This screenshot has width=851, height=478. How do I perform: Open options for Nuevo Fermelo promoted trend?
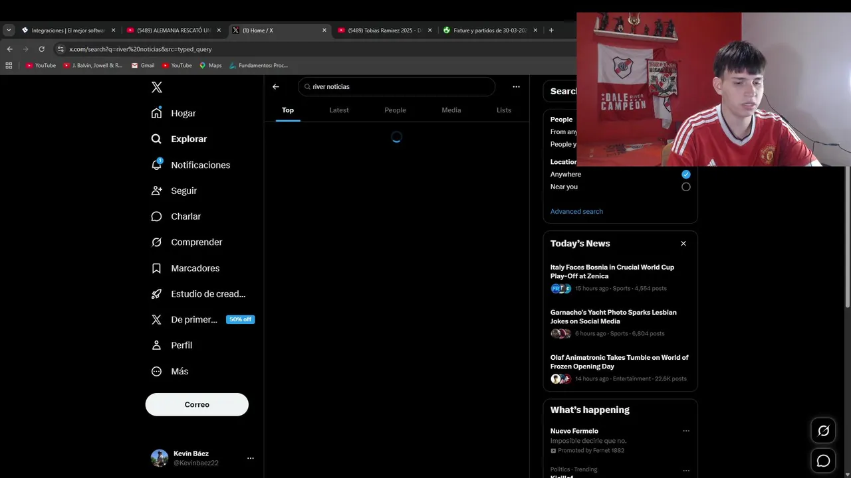686,431
